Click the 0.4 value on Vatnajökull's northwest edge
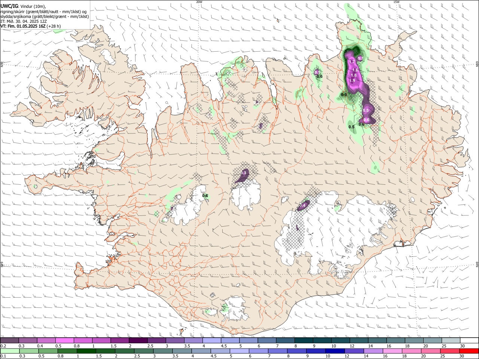The image size is (479, 359). click(x=303, y=205)
